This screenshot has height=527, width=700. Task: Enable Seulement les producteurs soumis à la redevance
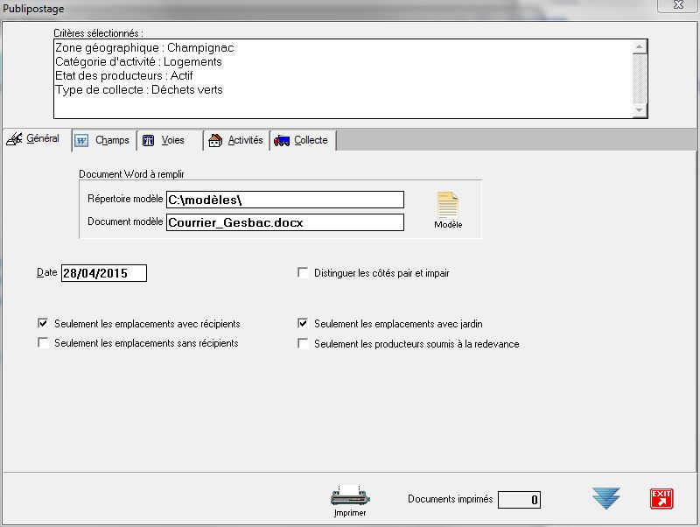(304, 344)
